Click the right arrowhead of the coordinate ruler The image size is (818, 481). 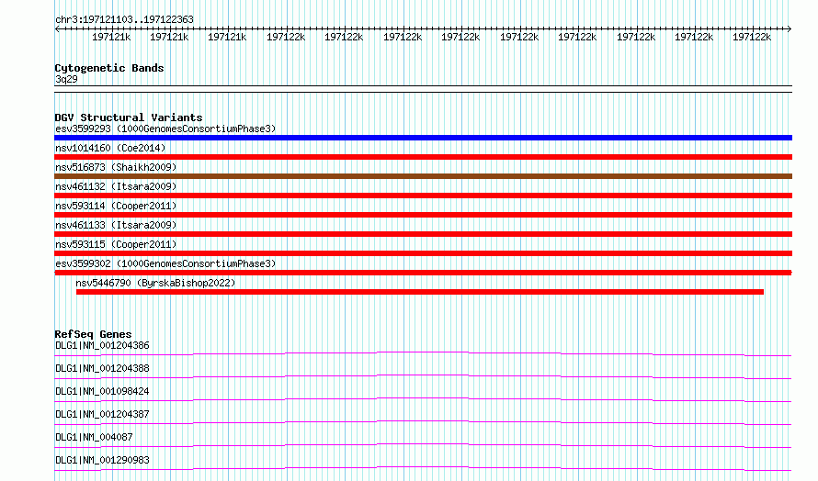(x=789, y=28)
